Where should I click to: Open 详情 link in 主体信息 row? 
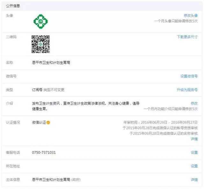point(194,180)
